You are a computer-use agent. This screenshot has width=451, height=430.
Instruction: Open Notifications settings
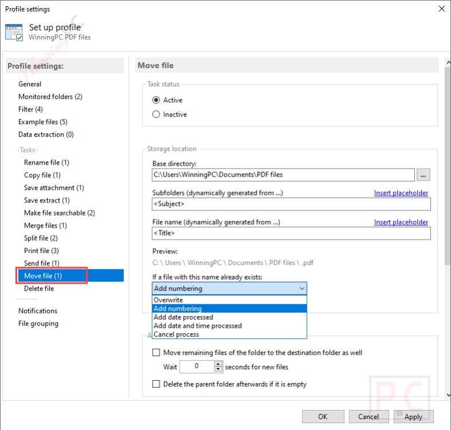click(x=38, y=310)
